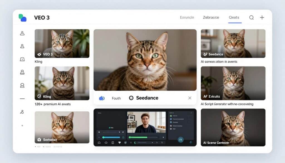Click the green left chevron in dark panel
285x163 pixels.
(x=135, y=143)
